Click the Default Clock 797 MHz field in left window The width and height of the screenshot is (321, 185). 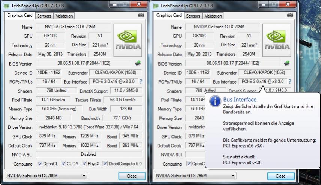(x=47, y=145)
